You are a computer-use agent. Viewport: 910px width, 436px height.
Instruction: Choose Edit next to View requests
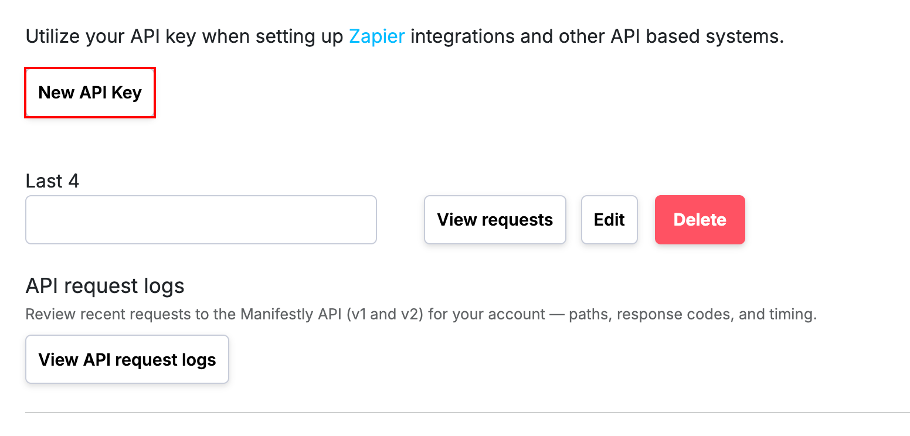pyautogui.click(x=609, y=220)
